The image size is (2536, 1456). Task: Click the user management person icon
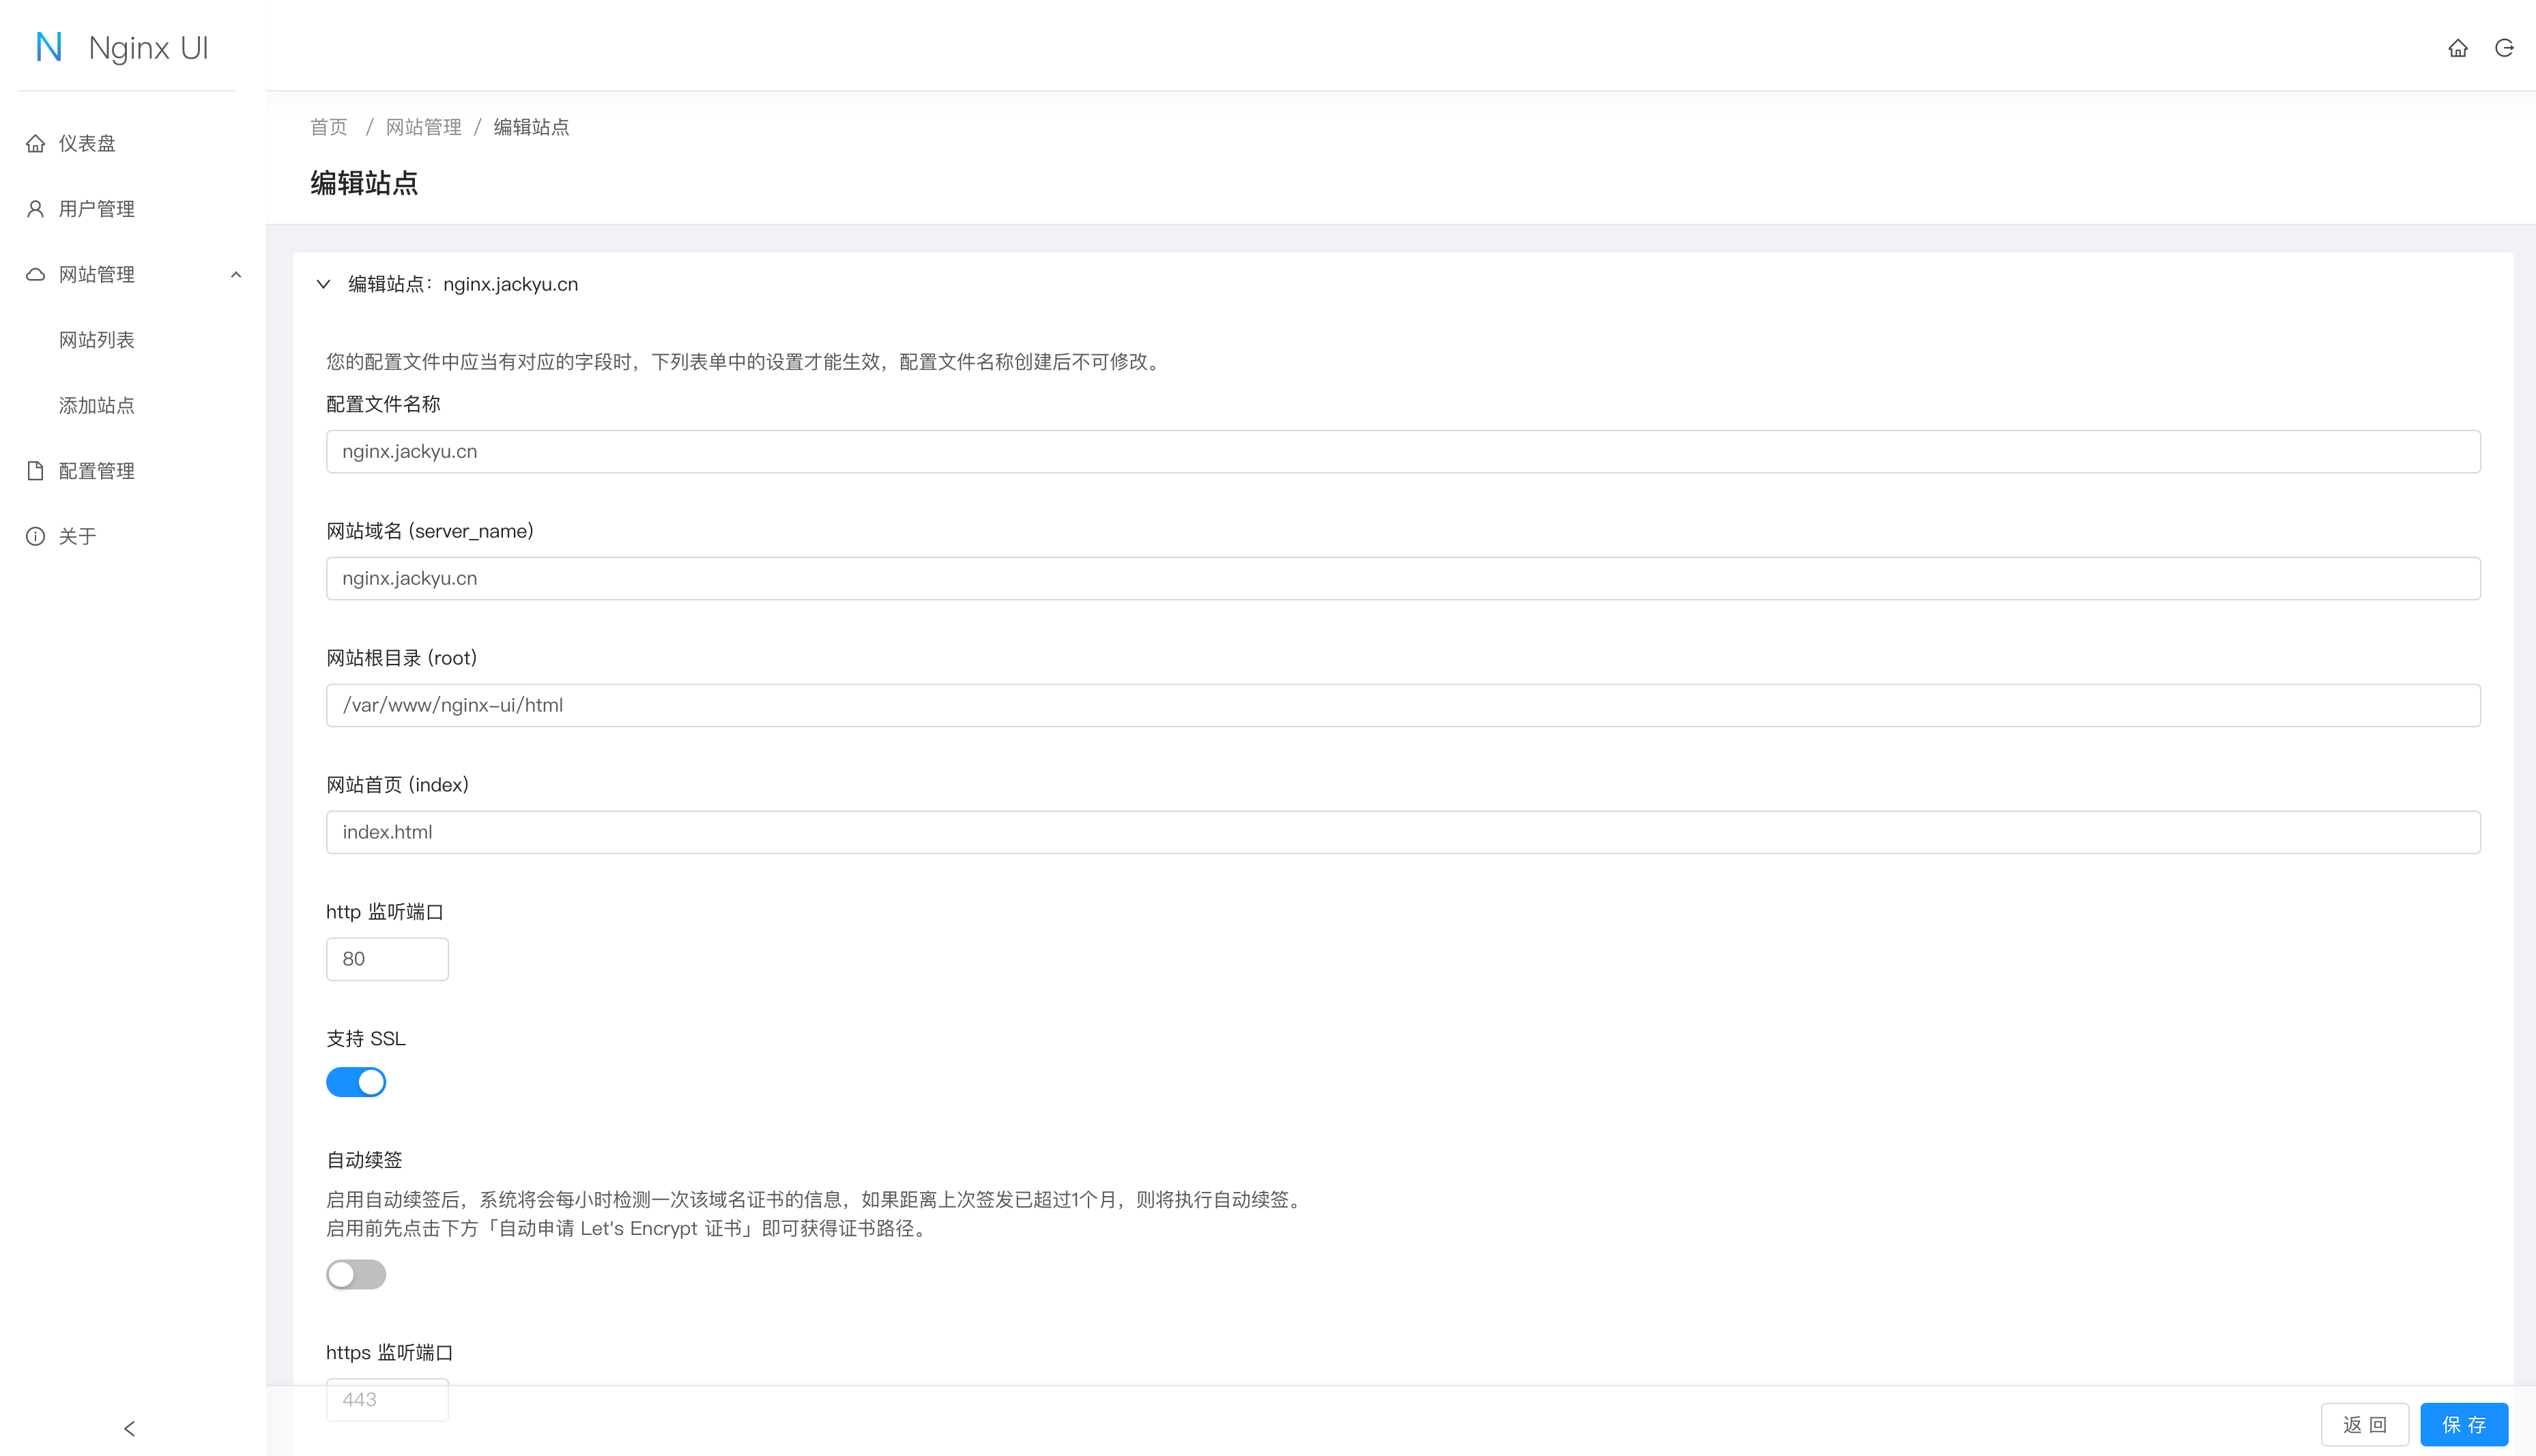click(36, 209)
